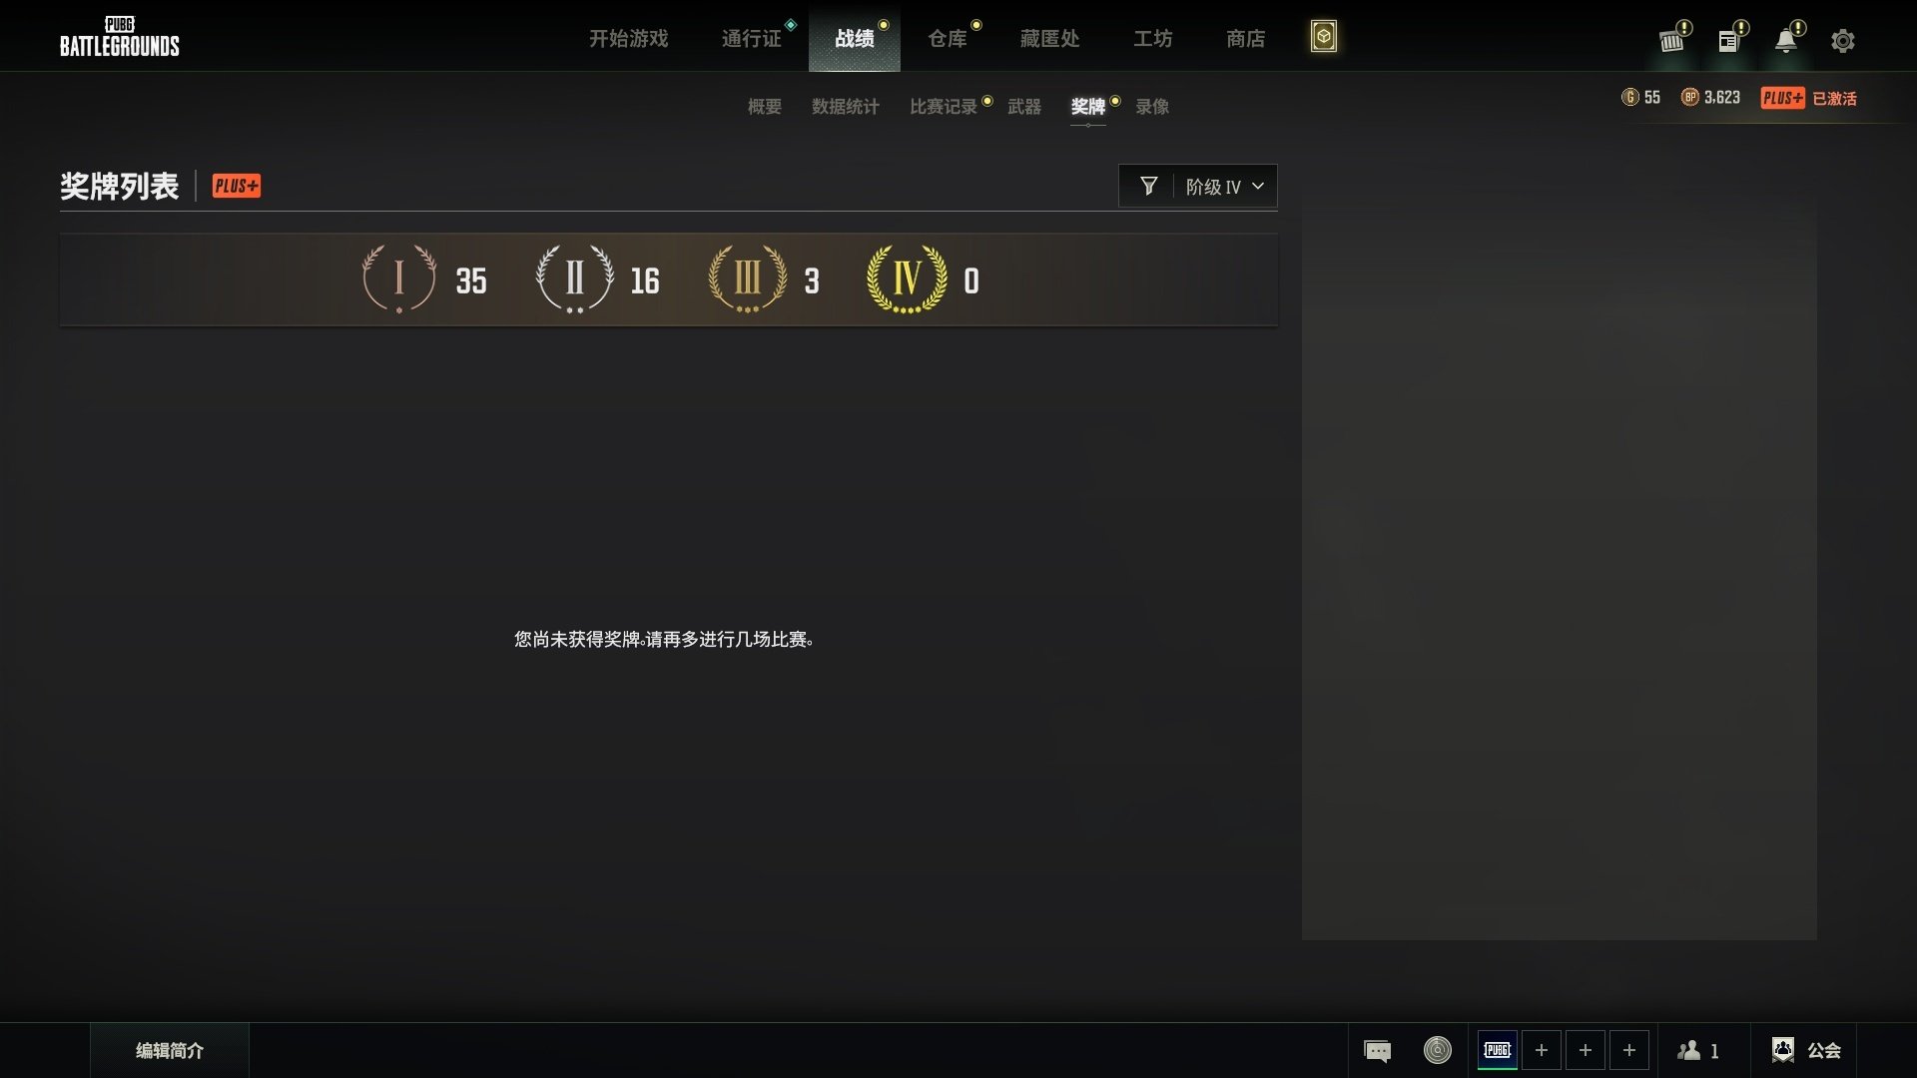Open the 公会 guild panel
The width and height of the screenshot is (1917, 1078).
(x=1810, y=1050)
